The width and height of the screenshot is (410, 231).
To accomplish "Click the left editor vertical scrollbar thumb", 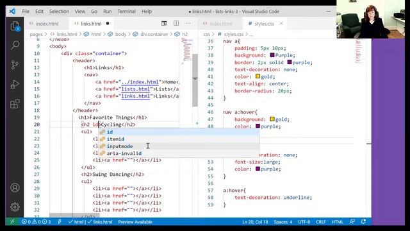I will (195, 80).
